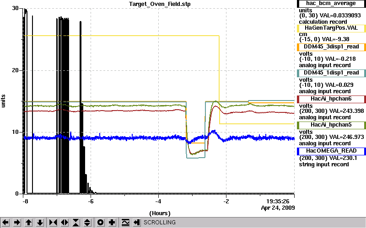Click the (-15, 0) VAL=-9.38 reading
The height and width of the screenshot is (228, 366).
tap(324, 39)
